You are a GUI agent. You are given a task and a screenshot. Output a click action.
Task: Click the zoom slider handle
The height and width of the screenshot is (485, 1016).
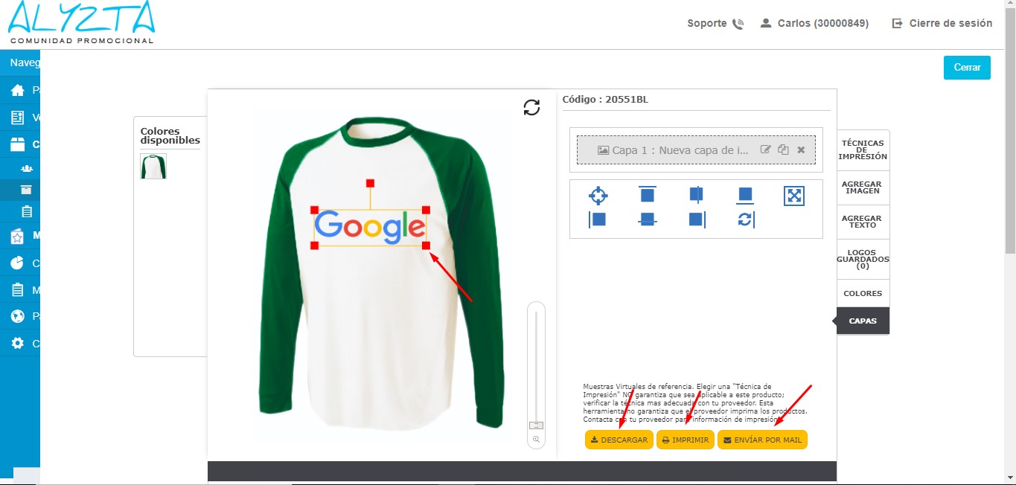536,425
